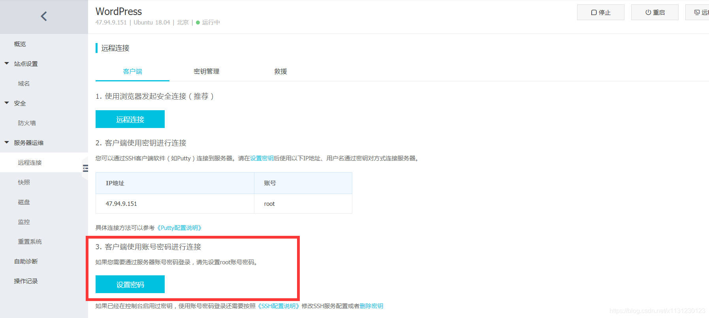Click the 北京 region label in the header
Viewport: 709px width, 318px height.
[x=182, y=23]
